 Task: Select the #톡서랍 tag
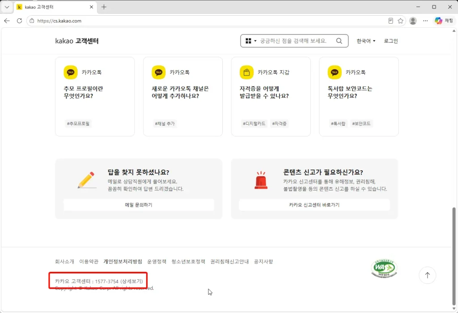coord(338,123)
